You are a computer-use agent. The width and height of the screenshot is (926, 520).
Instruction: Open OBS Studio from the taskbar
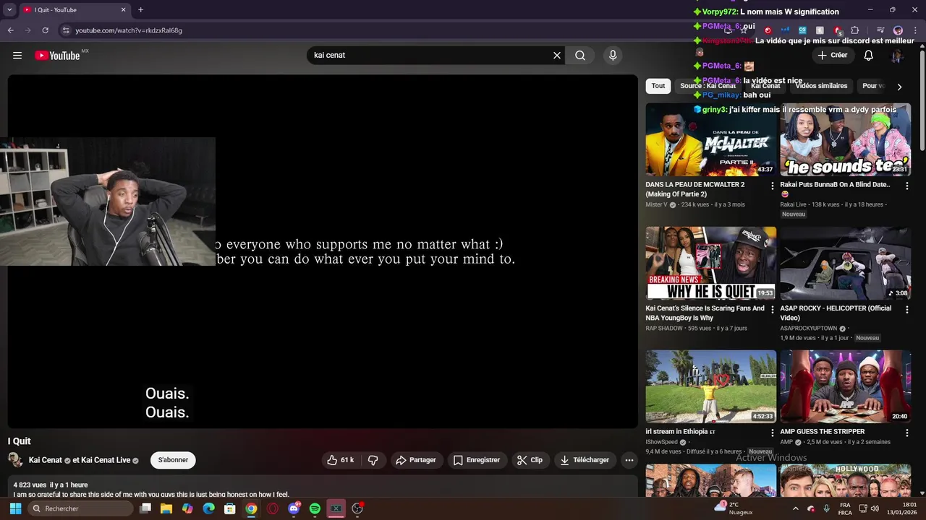click(x=357, y=508)
